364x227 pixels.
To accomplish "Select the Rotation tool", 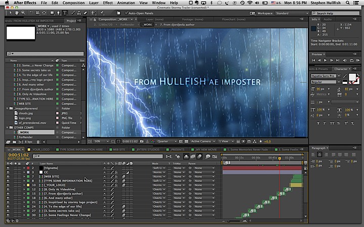I will tap(31, 13).
